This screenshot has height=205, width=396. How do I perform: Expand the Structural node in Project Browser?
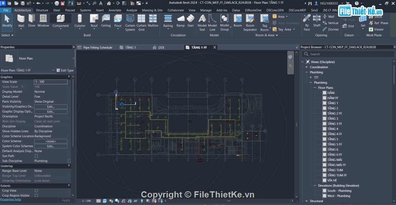click(x=307, y=201)
